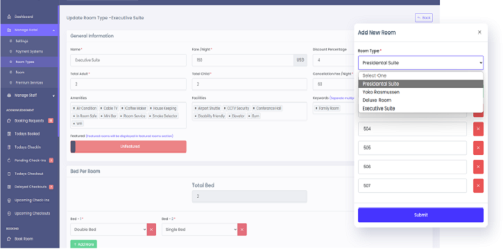Click the Booking Requests sidebar icon
Viewport: 503px width, 249px height.
(9, 121)
